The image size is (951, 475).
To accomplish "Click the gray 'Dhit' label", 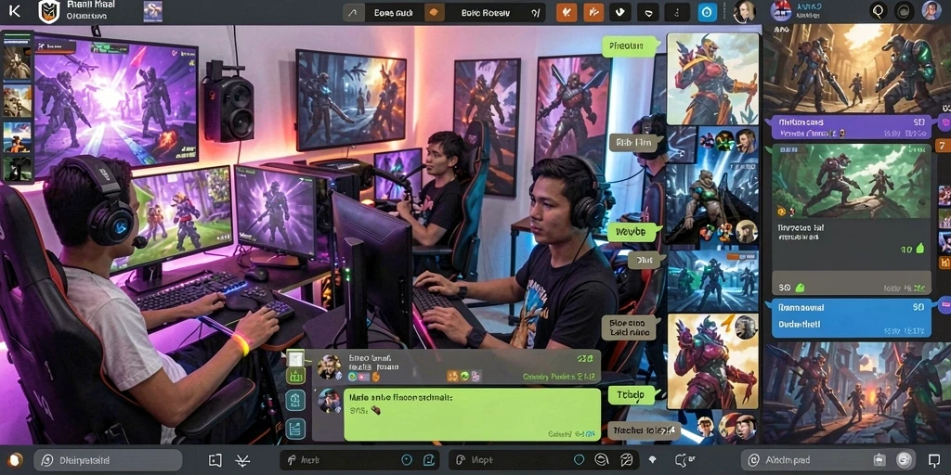I will [x=646, y=261].
